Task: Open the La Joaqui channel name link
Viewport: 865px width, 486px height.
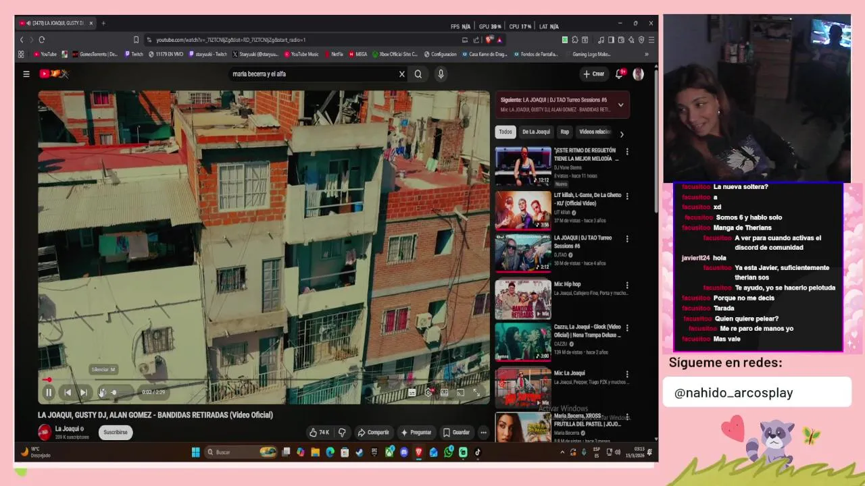Action: [x=68, y=429]
